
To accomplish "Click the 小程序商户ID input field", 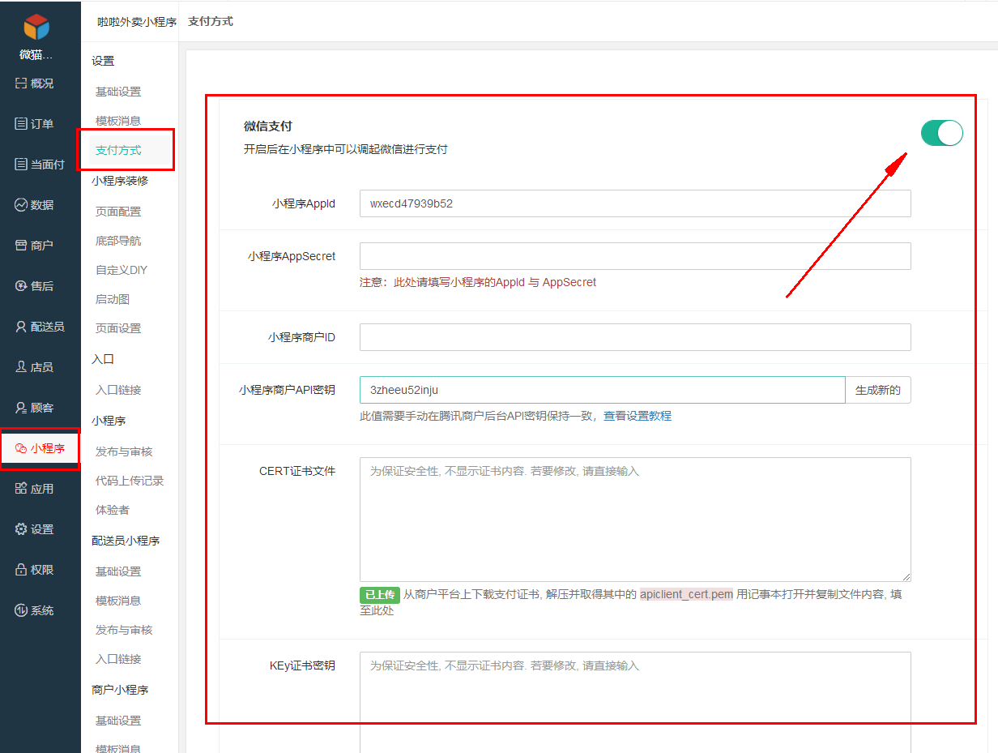I will coord(635,337).
